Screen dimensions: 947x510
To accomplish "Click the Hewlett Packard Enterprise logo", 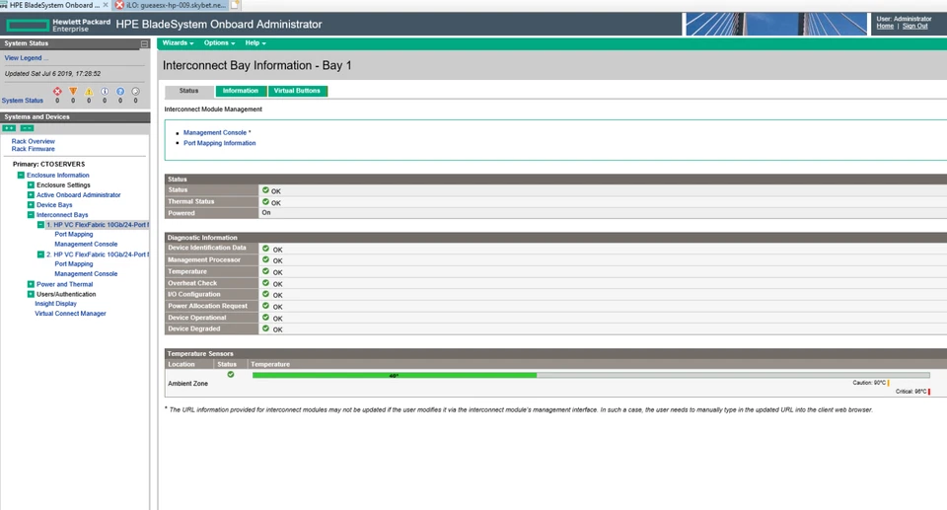I will [58, 25].
